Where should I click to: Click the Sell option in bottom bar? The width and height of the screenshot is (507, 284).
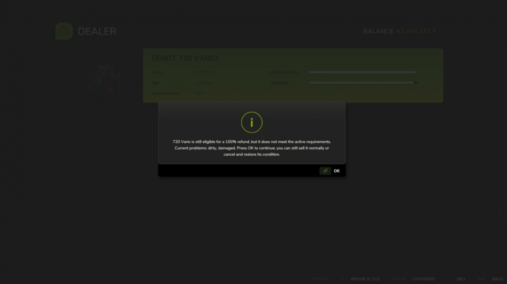tap(461, 279)
